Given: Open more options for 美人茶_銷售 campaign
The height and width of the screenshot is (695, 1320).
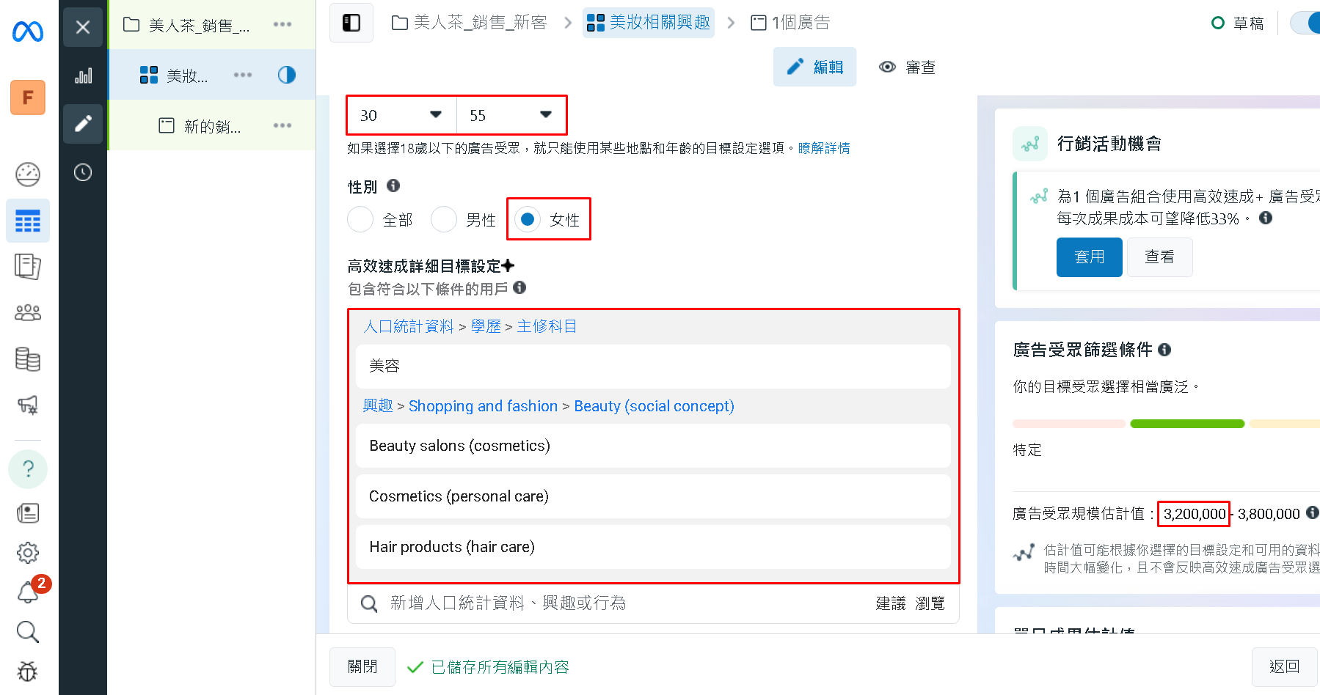Looking at the screenshot, I should point(282,24).
